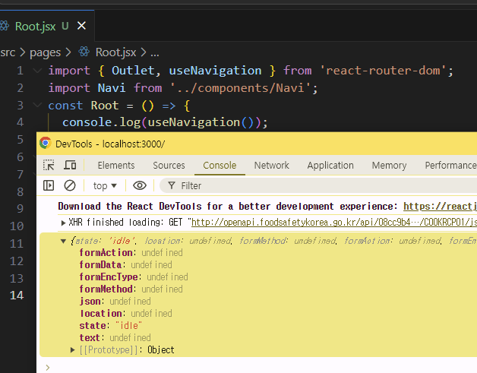
Task: Open the React DevTools download link
Action: (439, 207)
